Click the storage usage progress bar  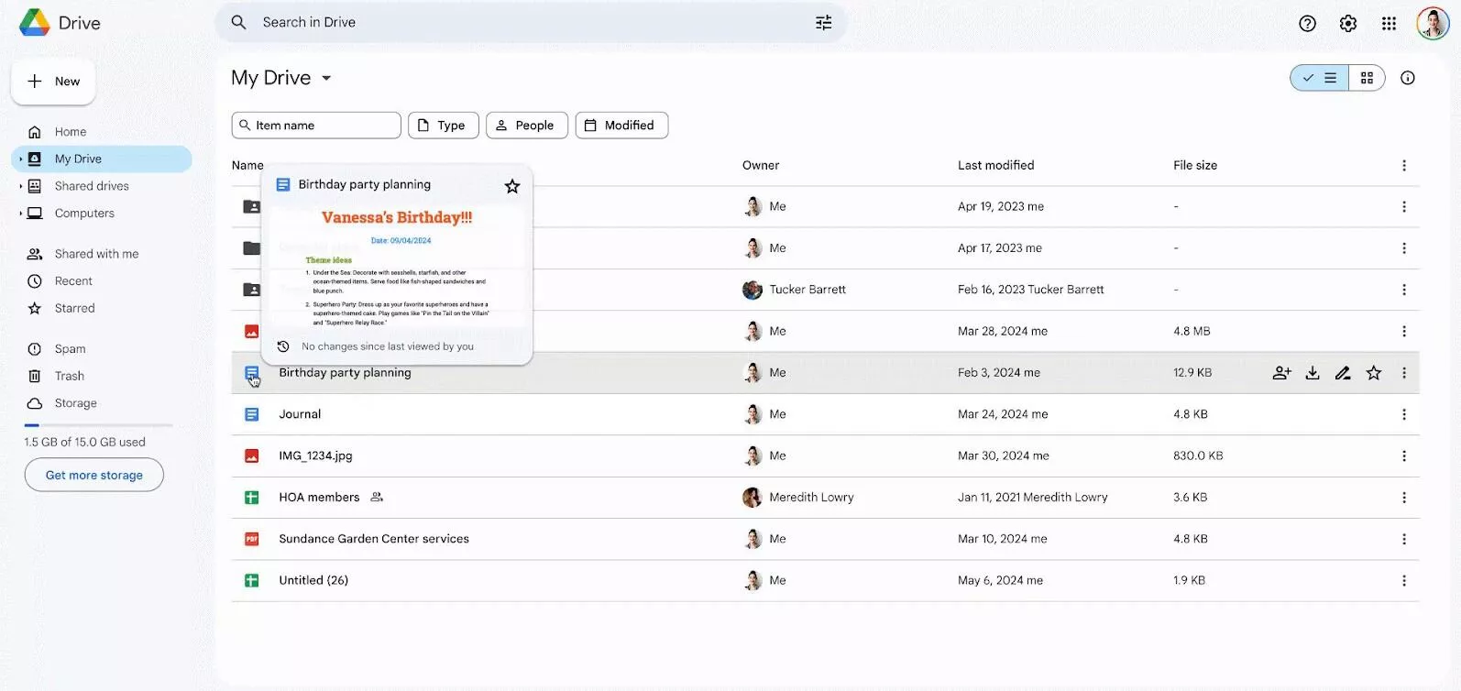(x=98, y=425)
